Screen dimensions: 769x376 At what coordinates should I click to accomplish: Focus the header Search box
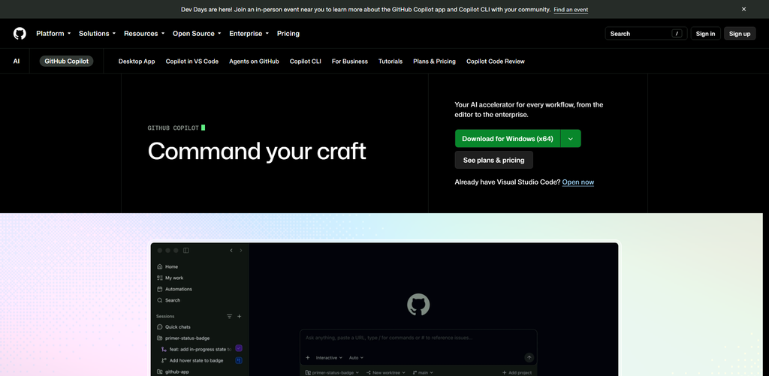point(646,33)
